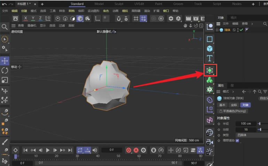Screen dimensions: 268x166
Task: Click the pink field icon
Action: [x=210, y=120]
